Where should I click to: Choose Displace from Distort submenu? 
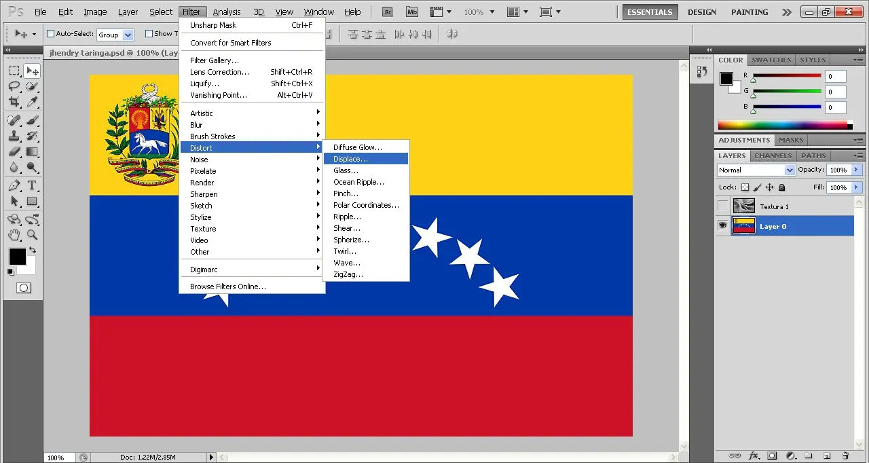tap(366, 159)
